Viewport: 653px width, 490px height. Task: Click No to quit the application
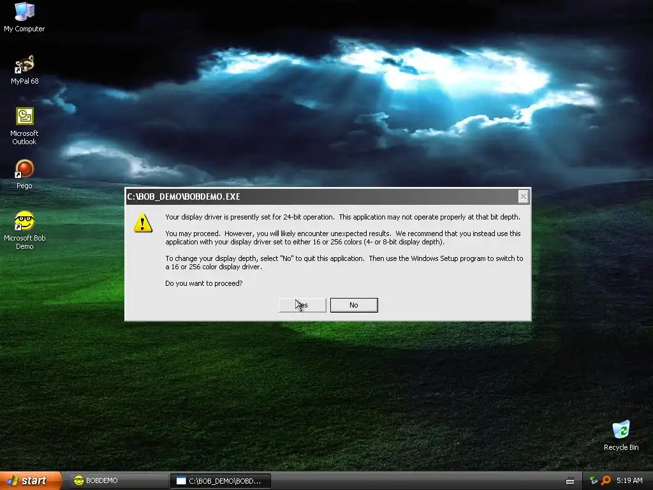[354, 305]
